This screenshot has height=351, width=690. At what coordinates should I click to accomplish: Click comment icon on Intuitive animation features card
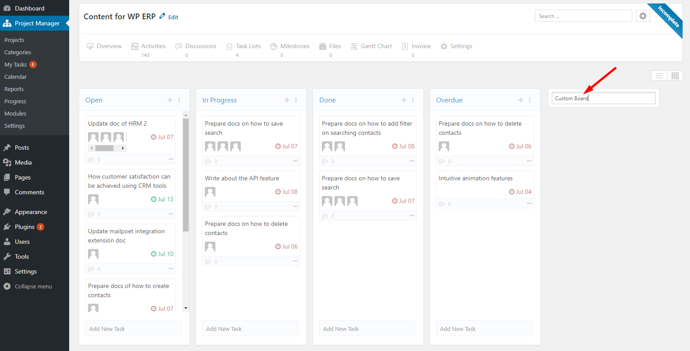442,204
